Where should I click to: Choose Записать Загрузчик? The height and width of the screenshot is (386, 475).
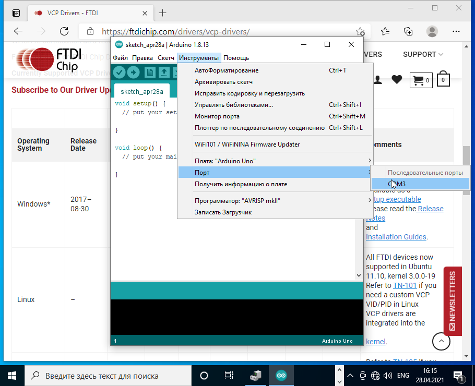click(275, 212)
